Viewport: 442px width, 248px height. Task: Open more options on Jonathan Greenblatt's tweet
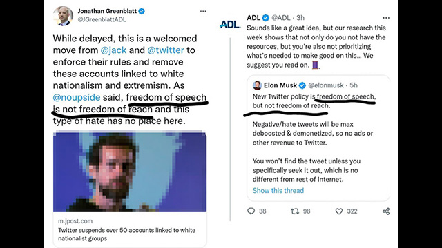tap(203, 11)
